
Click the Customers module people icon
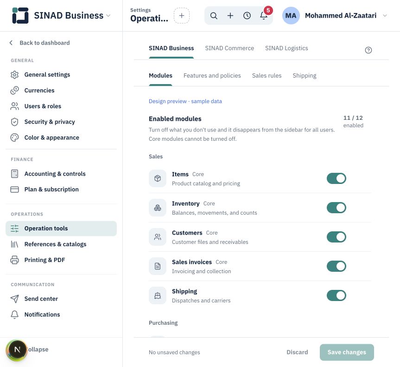point(158,237)
